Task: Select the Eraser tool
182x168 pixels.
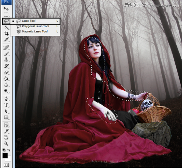Action: [6, 73]
